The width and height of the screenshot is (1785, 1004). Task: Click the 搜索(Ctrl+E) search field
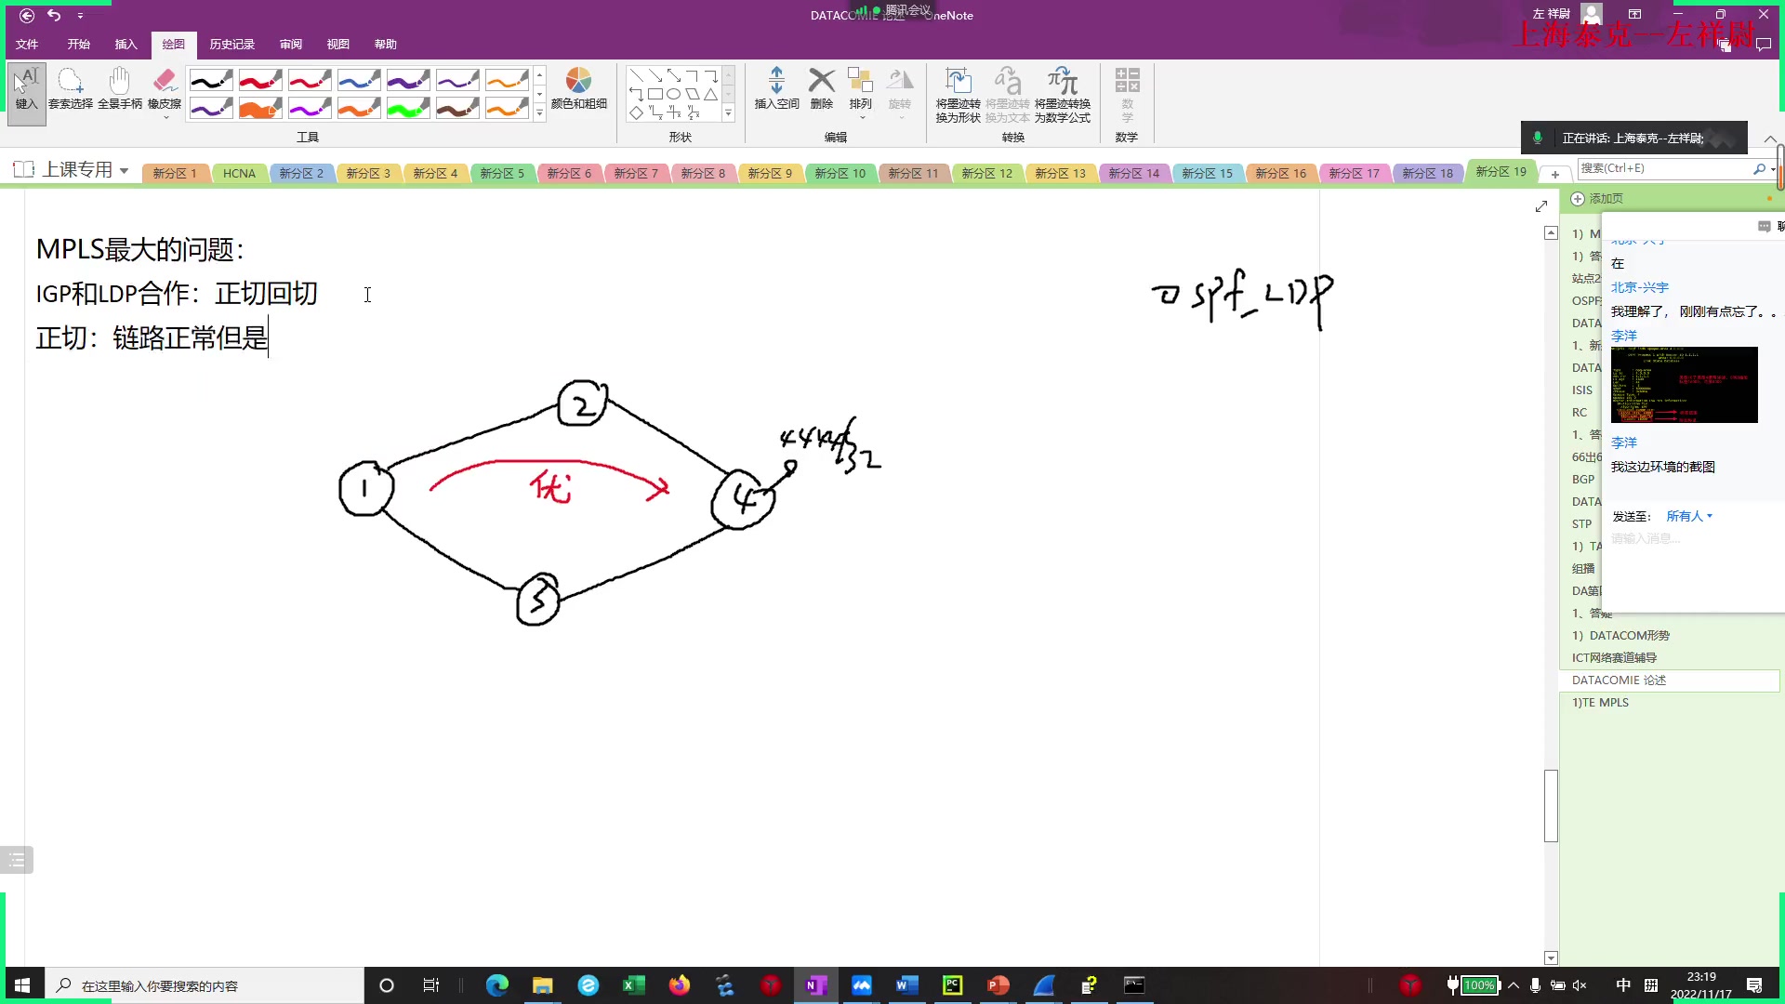pyautogui.click(x=1662, y=168)
